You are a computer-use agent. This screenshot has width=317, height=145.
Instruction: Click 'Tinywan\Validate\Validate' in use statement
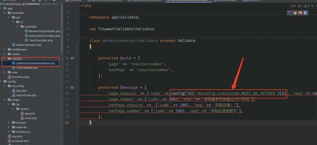click(x=126, y=29)
